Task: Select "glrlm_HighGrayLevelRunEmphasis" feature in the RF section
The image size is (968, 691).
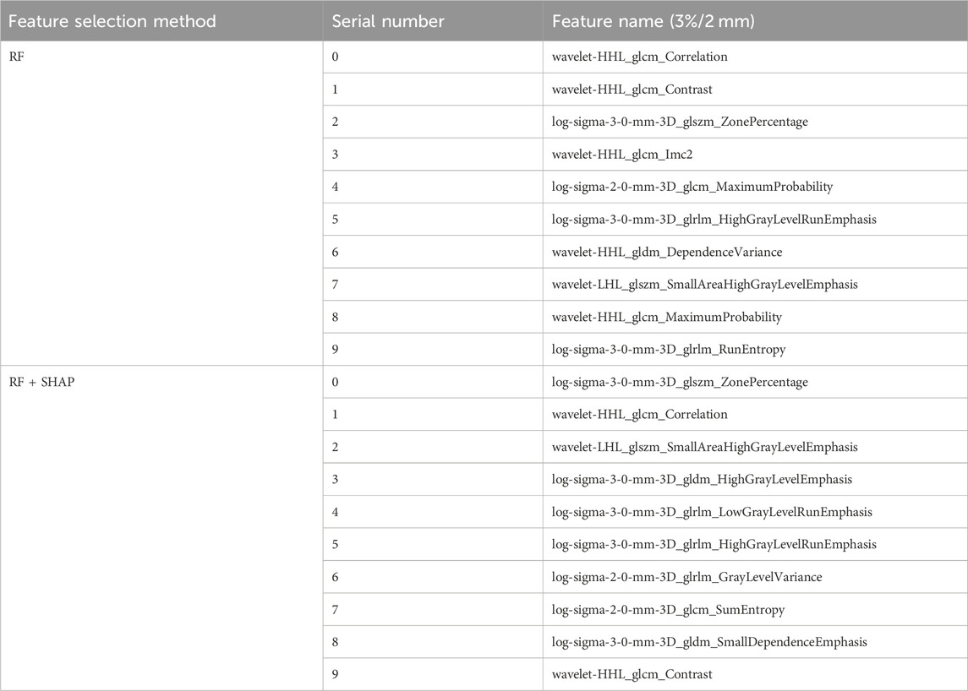Action: tap(714, 220)
